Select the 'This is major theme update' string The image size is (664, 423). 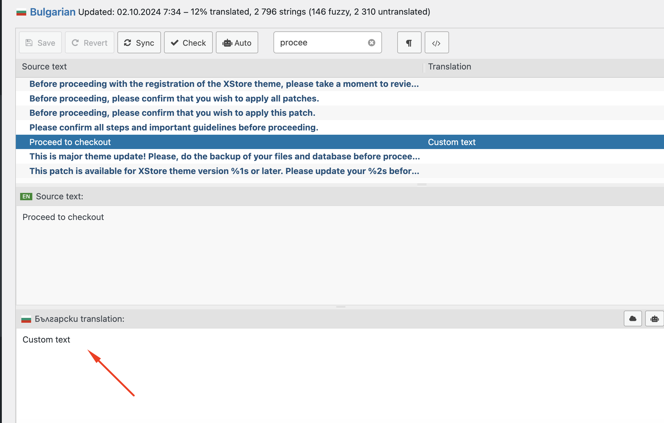(x=225, y=156)
